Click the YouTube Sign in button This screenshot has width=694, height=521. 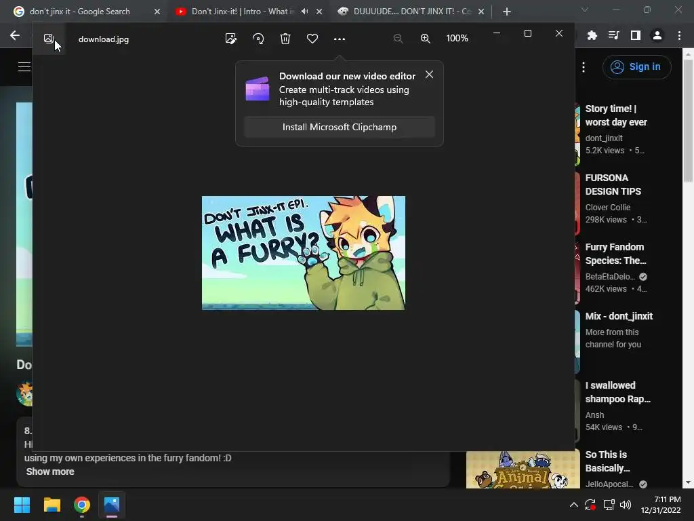[636, 67]
